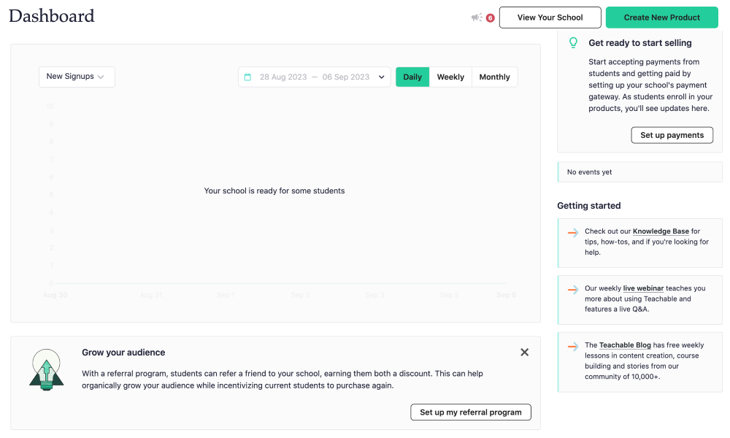The image size is (730, 438).
Task: Click the Dashboard heading
Action: (52, 16)
